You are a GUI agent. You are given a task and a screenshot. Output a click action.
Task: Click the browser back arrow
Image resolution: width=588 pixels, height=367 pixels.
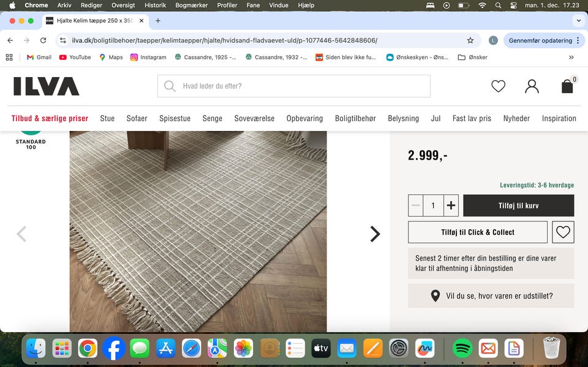point(10,40)
